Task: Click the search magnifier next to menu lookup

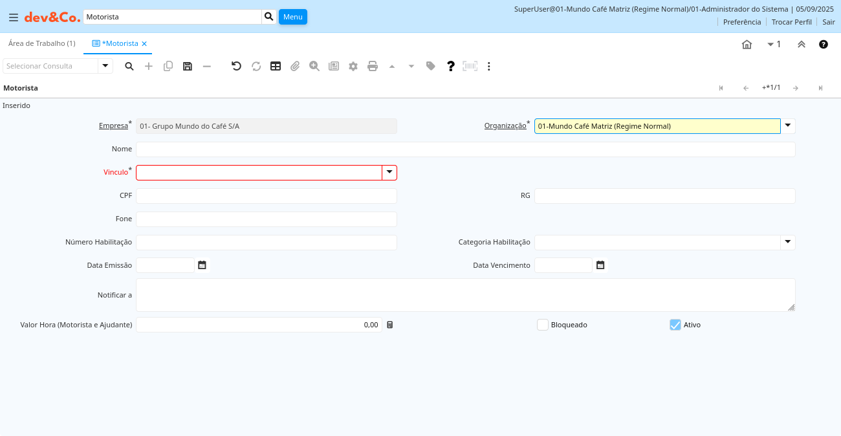Action: point(269,17)
